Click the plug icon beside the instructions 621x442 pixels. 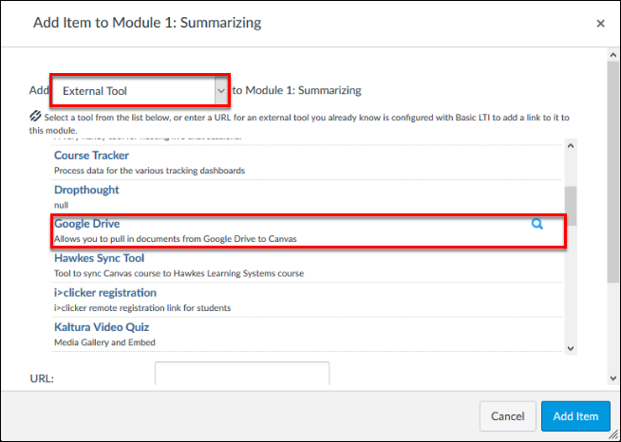[x=35, y=116]
